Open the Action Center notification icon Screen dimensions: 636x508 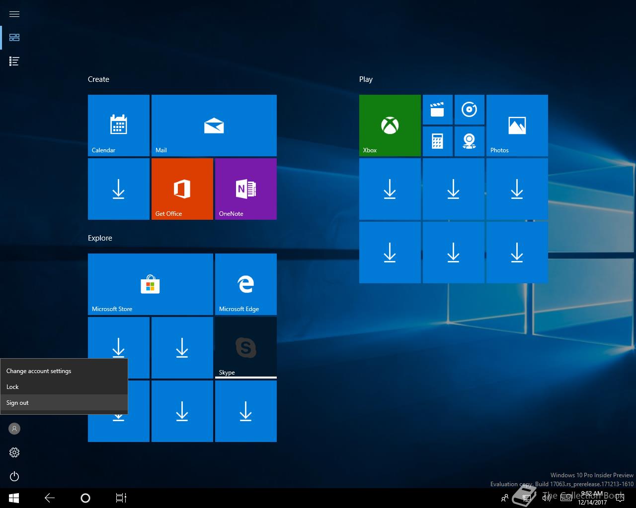620,498
